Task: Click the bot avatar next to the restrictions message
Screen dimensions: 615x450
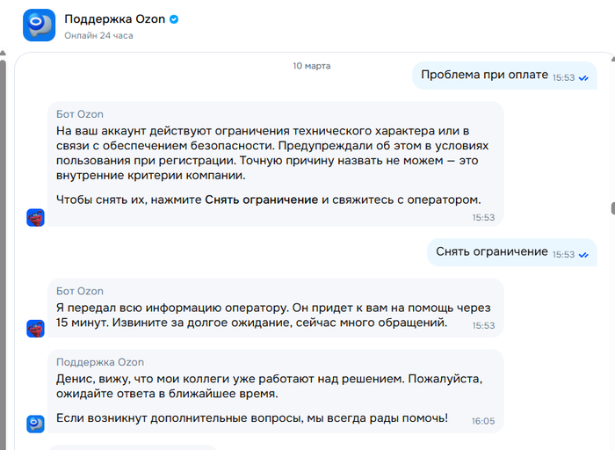Action: click(x=35, y=217)
